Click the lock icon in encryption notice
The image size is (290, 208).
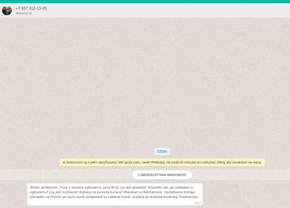[64, 163]
